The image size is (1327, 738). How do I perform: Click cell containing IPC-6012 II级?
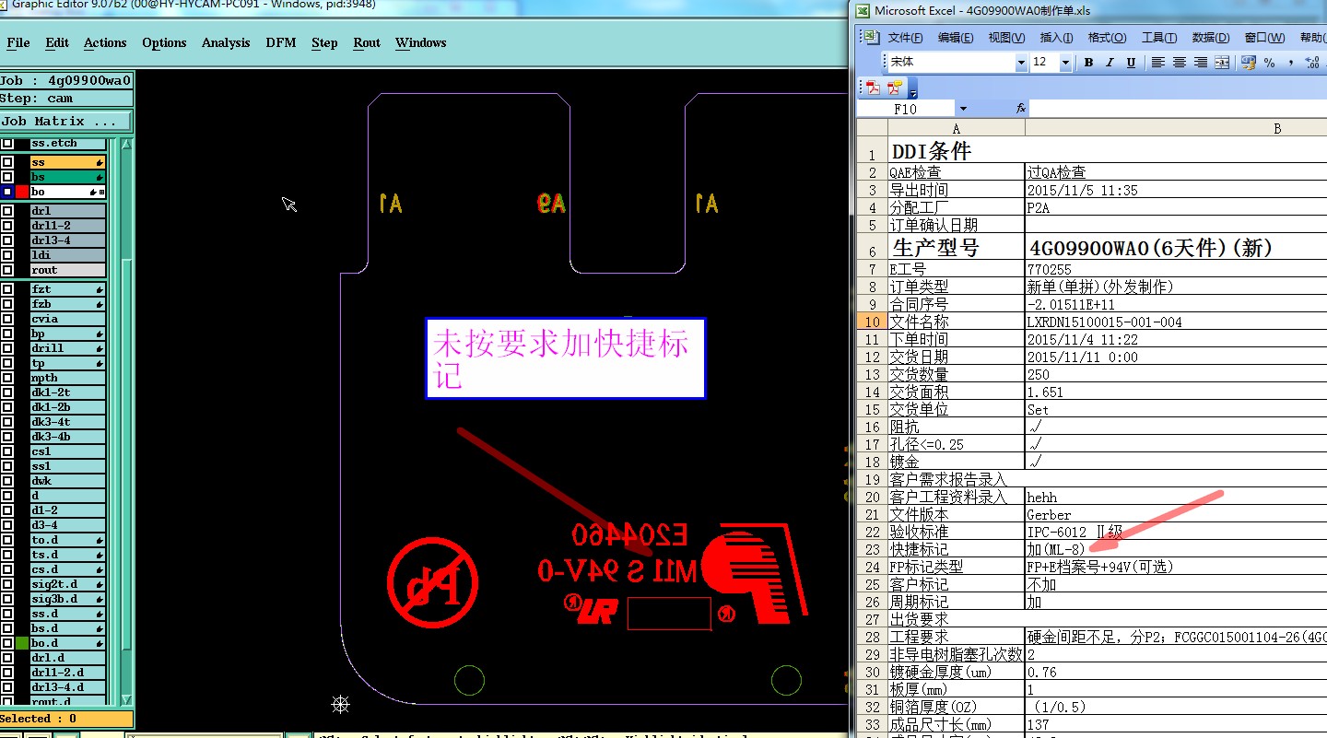[x=1176, y=532]
